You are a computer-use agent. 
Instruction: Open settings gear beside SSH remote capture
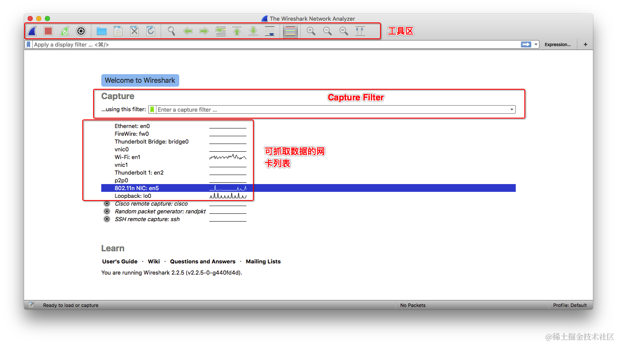(107, 219)
